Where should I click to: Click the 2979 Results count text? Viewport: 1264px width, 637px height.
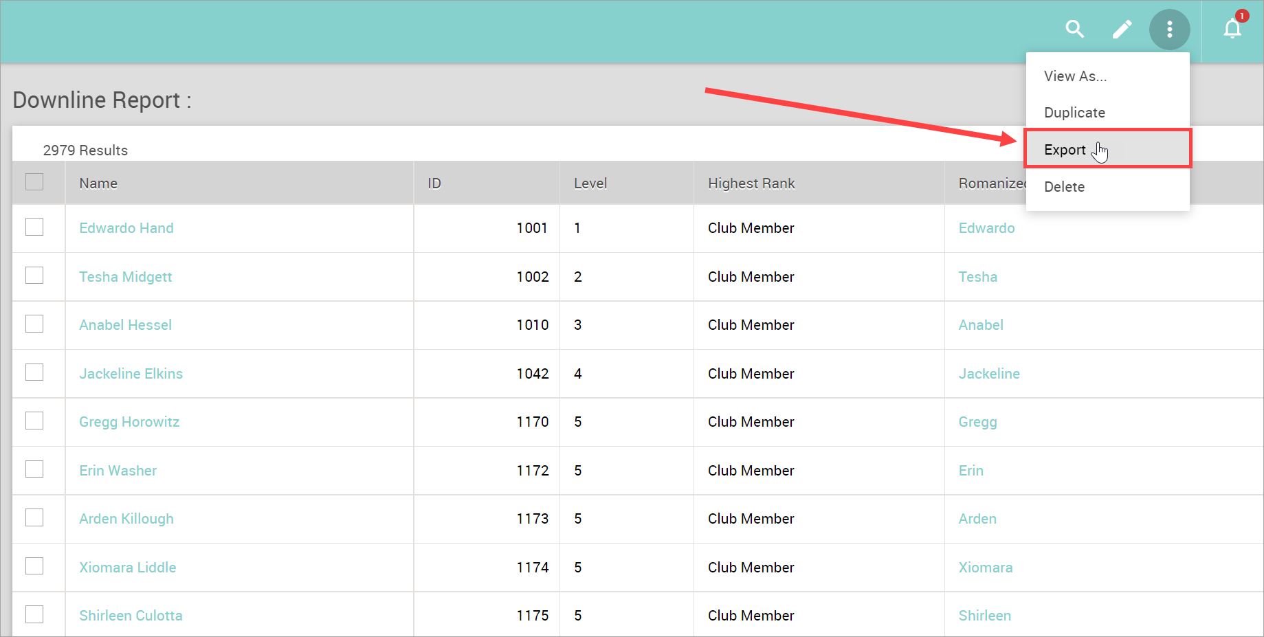(85, 150)
